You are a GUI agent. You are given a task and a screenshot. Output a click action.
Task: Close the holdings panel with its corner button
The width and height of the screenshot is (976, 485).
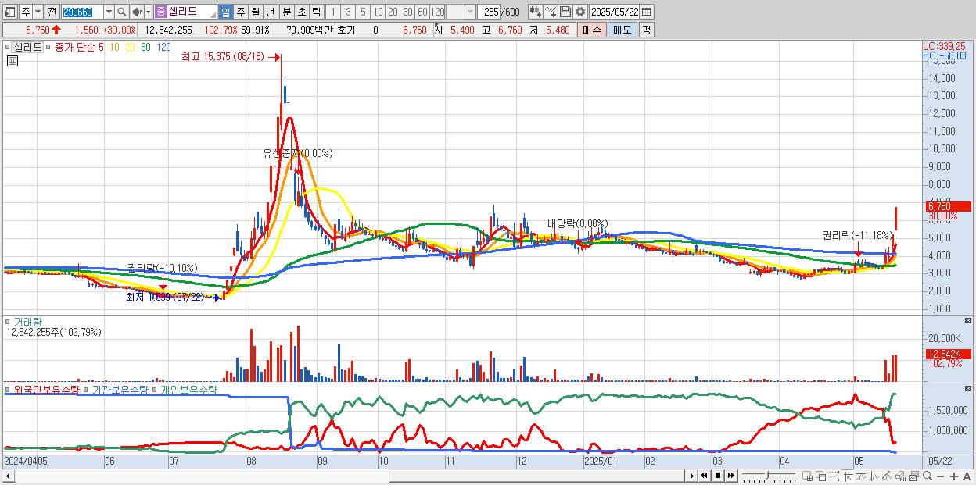pyautogui.click(x=969, y=388)
